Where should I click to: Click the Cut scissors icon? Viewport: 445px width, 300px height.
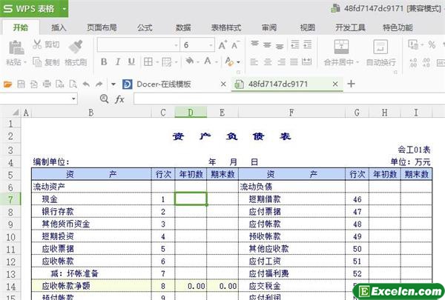click(x=37, y=44)
